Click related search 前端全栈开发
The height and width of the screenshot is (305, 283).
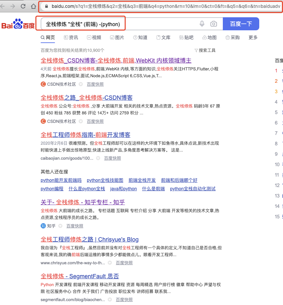coord(142,180)
